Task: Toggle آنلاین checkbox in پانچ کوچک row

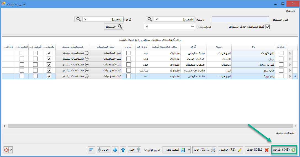Action: (x=129, y=53)
